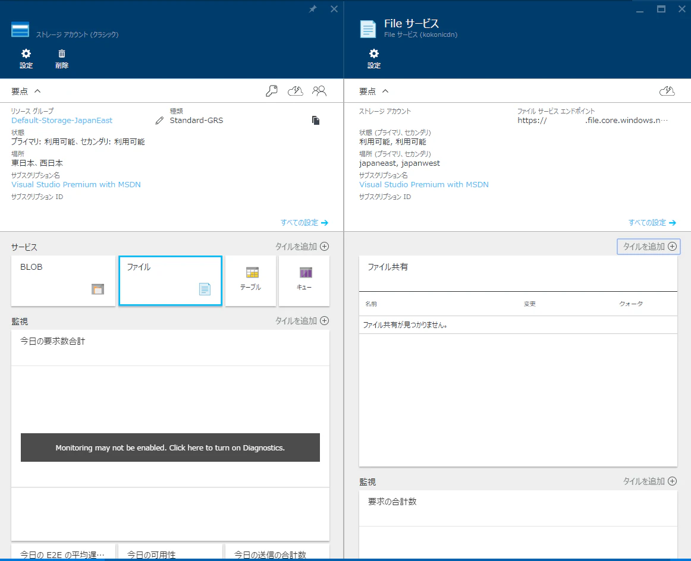The image size is (691, 561).
Task: Click cloud quickstart icon in File blade
Action: (667, 91)
